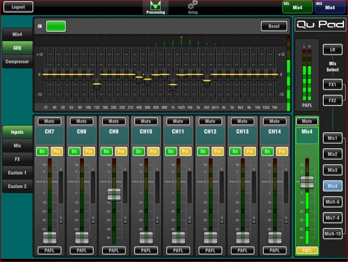
Task: Select the CH13 channel name block
Action: pyautogui.click(x=242, y=135)
